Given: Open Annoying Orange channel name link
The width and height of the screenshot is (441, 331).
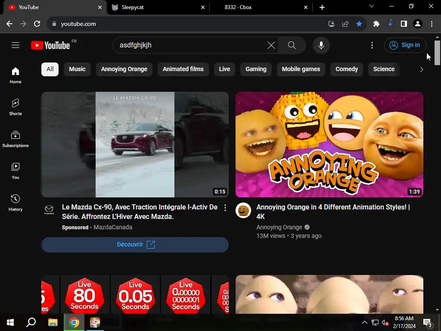Looking at the screenshot, I should [x=279, y=227].
